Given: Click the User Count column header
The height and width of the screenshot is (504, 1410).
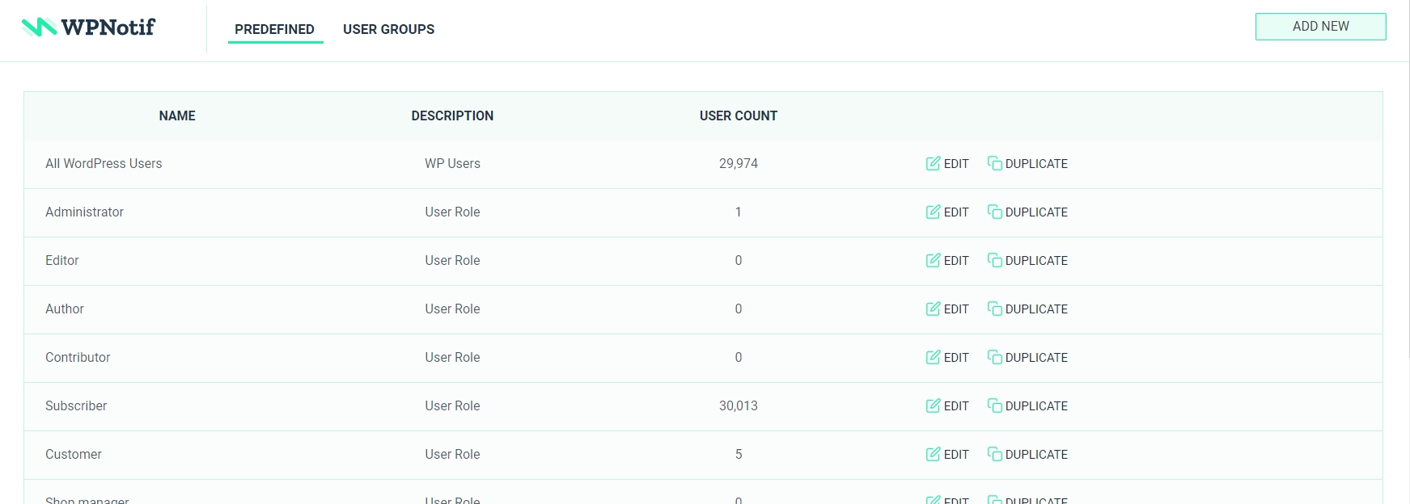Looking at the screenshot, I should tap(738, 115).
